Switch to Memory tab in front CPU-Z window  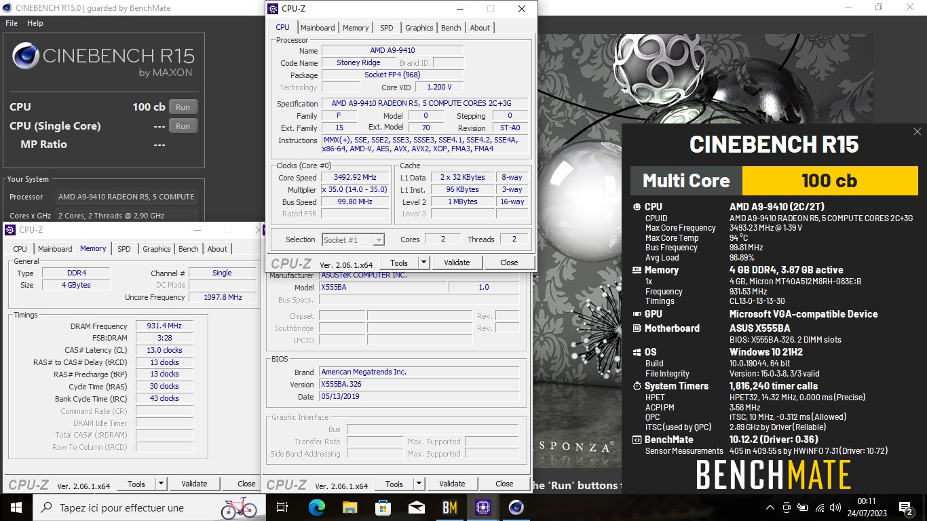356,28
